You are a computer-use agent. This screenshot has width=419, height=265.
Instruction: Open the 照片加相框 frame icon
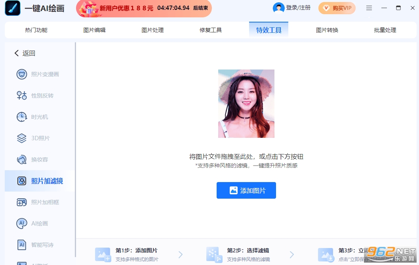click(x=22, y=202)
